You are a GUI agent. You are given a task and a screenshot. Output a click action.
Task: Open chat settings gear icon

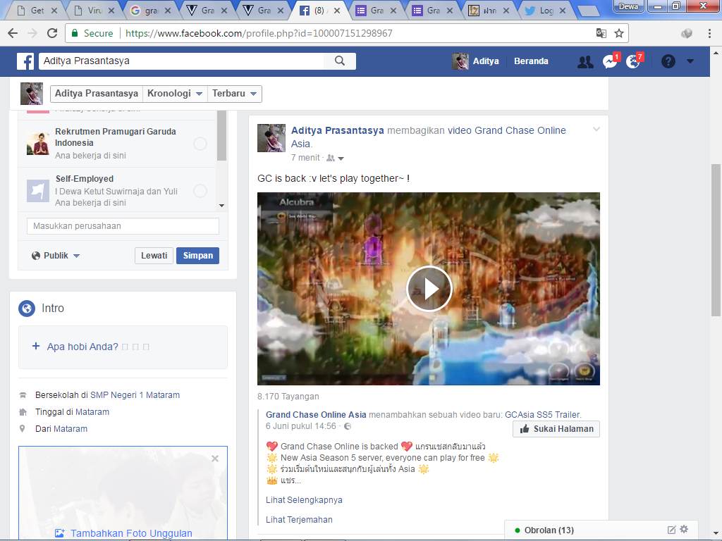click(x=684, y=530)
